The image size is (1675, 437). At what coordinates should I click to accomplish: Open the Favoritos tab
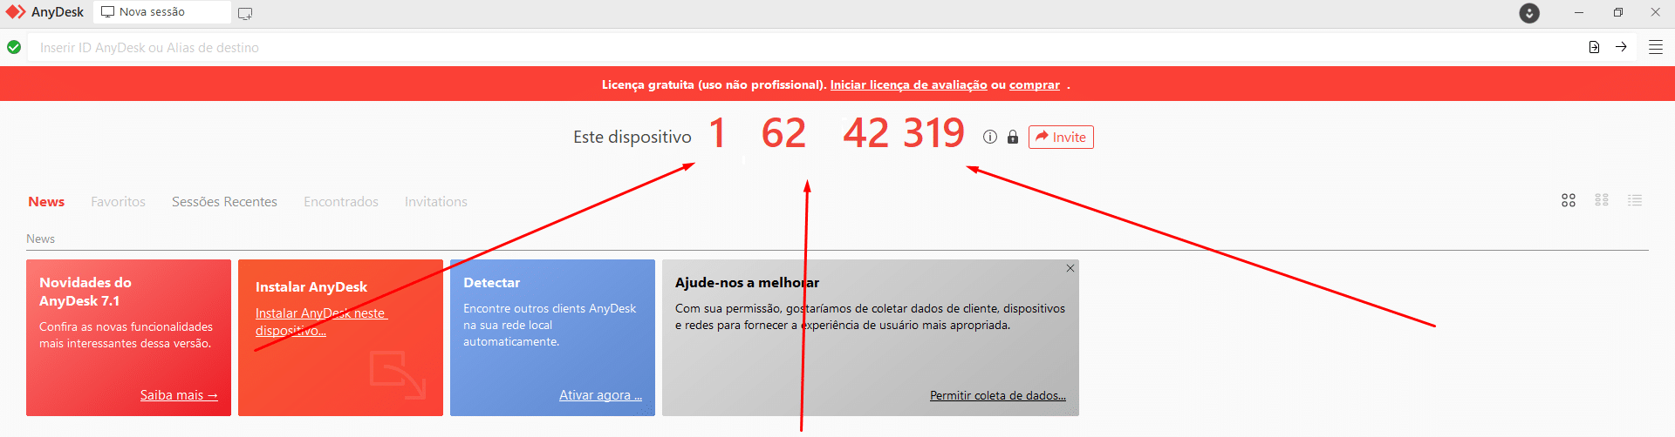coord(119,201)
